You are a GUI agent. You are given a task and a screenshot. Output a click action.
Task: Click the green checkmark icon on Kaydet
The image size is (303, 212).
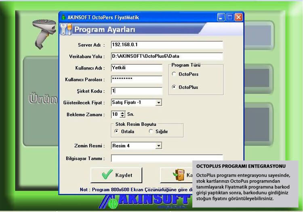(107, 175)
